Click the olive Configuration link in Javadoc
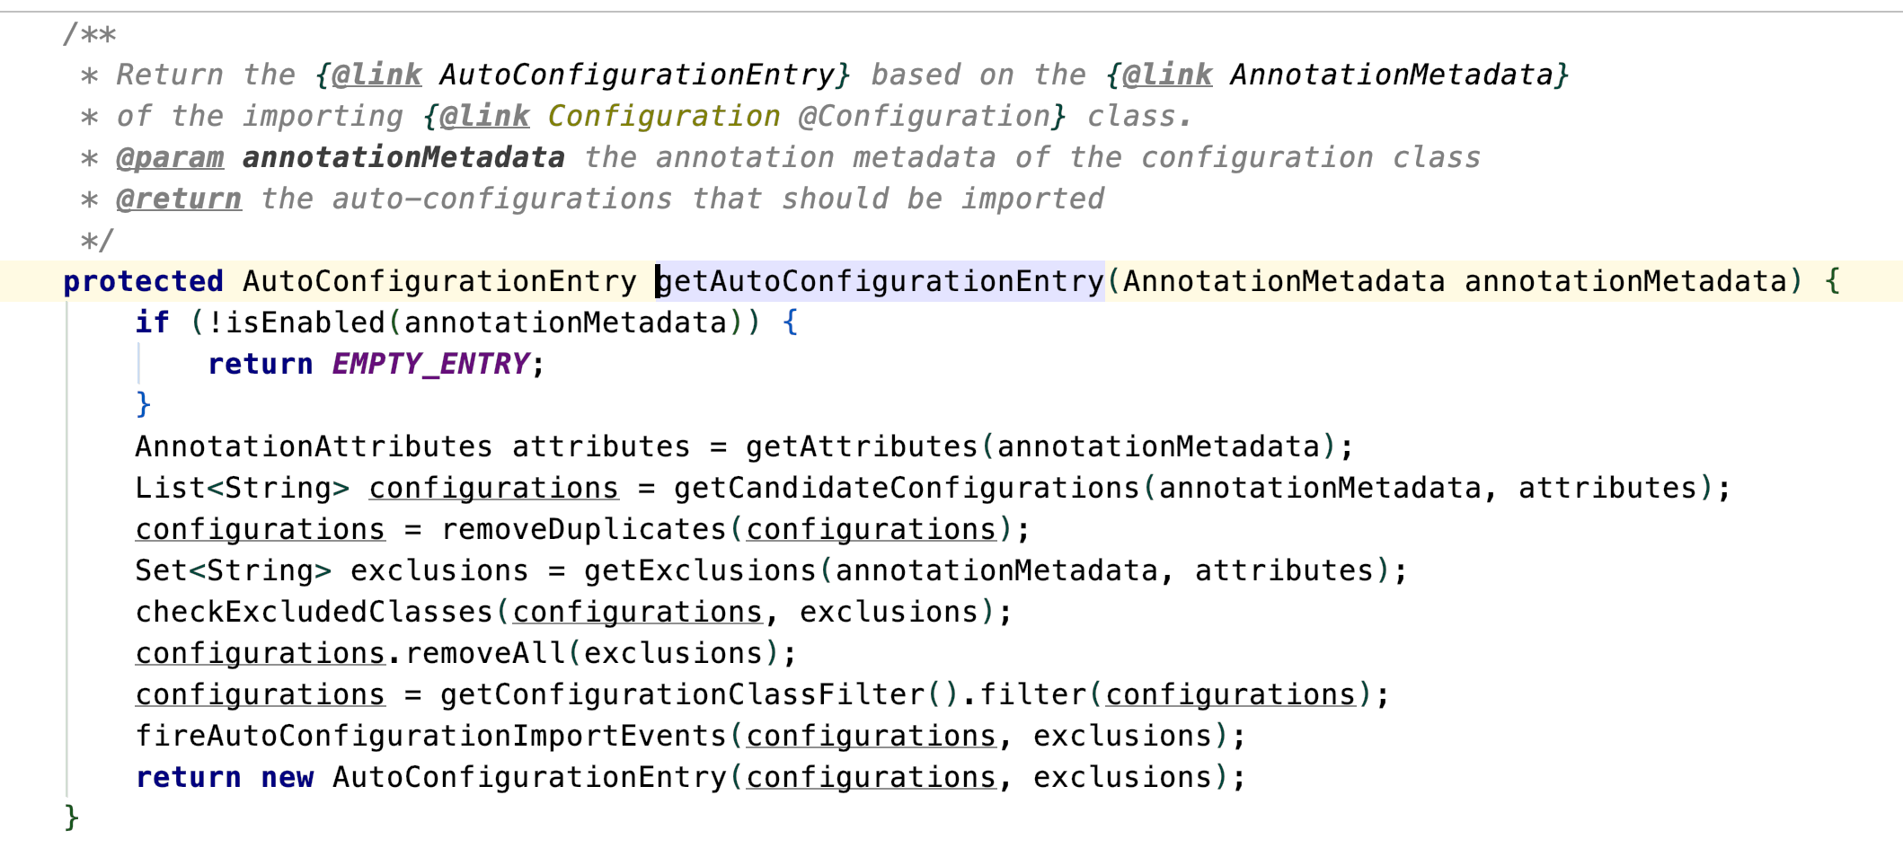The image size is (1903, 857). click(664, 117)
